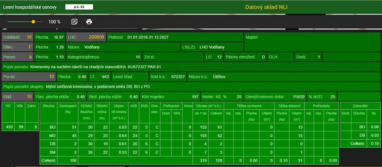Adjust the zoom slider handle
This screenshot has width=382, height=167.
[x=33, y=22]
